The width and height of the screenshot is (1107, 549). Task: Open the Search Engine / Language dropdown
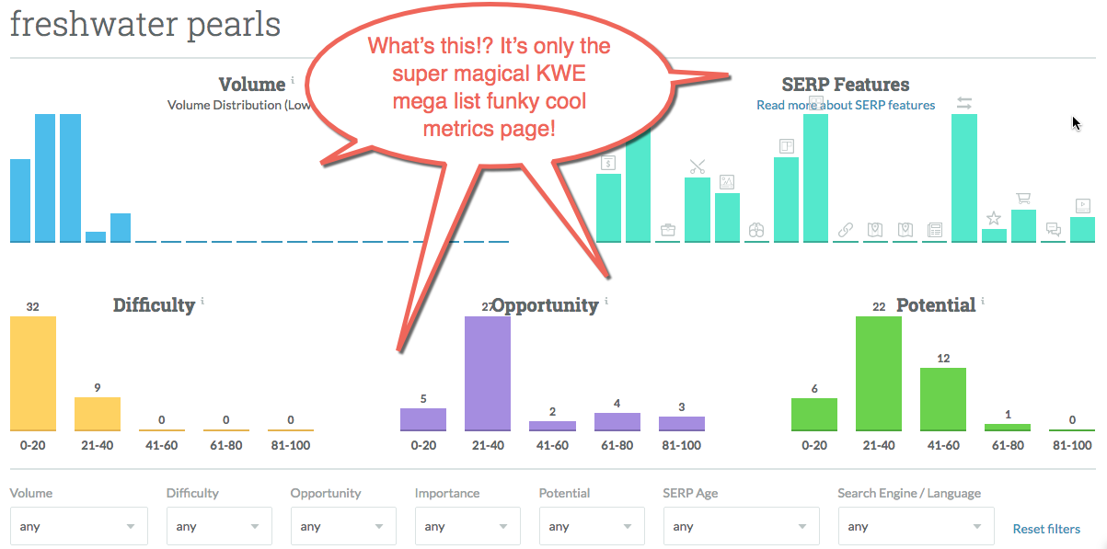coord(916,527)
